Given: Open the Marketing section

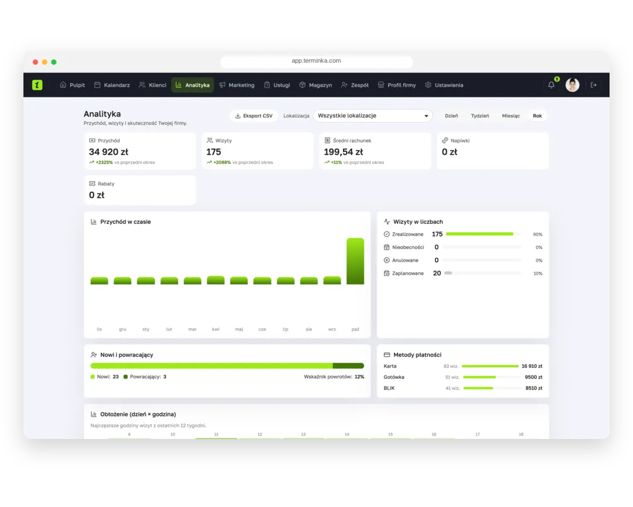Looking at the screenshot, I should pyautogui.click(x=237, y=85).
